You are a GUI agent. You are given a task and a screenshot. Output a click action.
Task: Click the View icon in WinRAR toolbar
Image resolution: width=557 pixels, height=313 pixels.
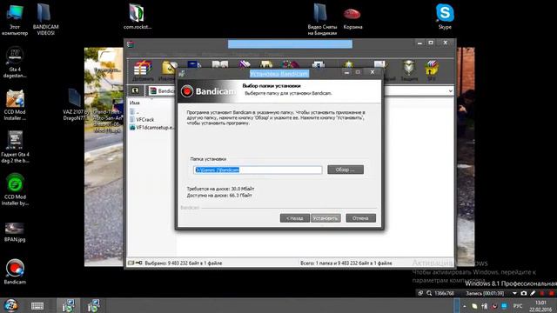click(220, 64)
